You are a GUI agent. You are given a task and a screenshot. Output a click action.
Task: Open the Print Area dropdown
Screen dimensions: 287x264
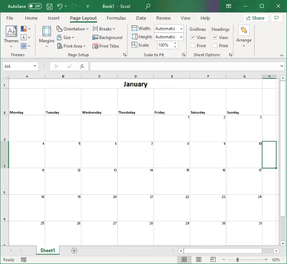tap(71, 46)
